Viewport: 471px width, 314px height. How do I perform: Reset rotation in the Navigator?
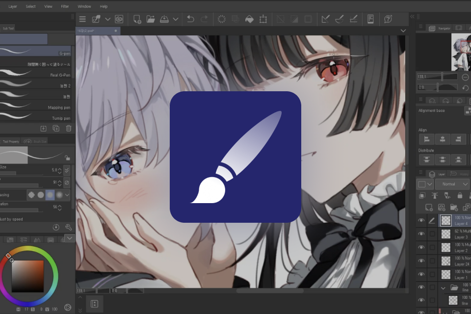point(465,88)
